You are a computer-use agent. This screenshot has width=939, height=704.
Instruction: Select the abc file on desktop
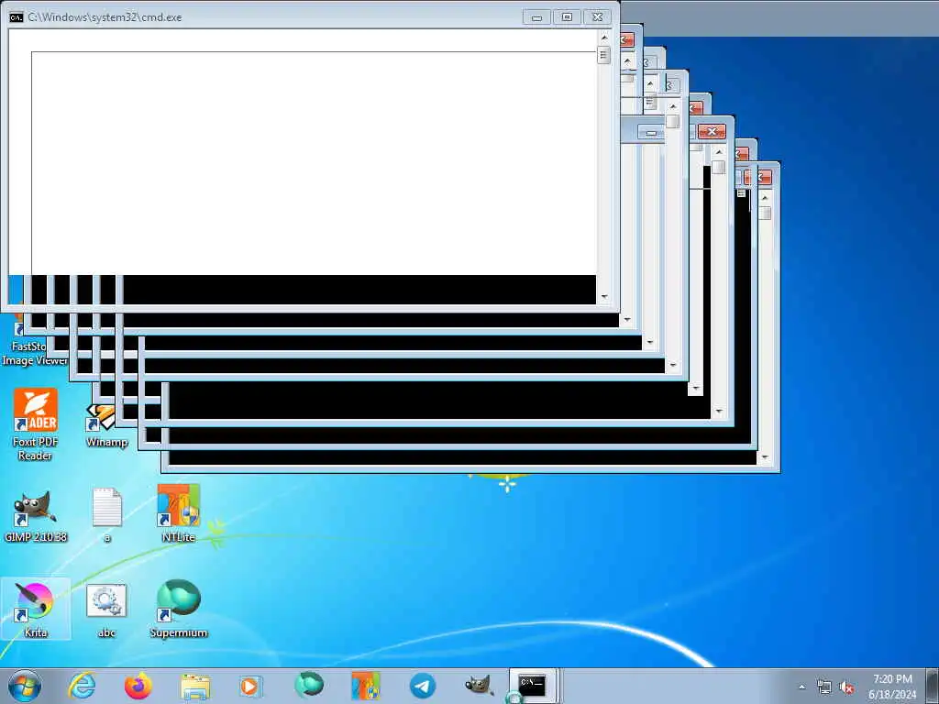click(106, 610)
